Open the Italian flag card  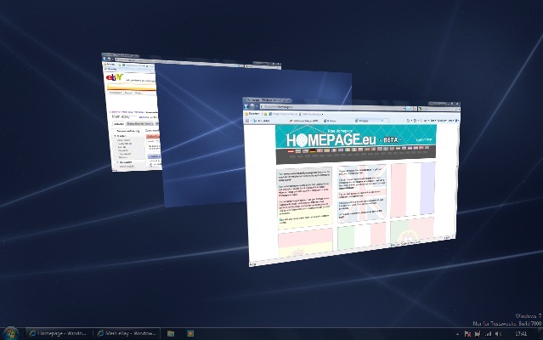point(361,235)
